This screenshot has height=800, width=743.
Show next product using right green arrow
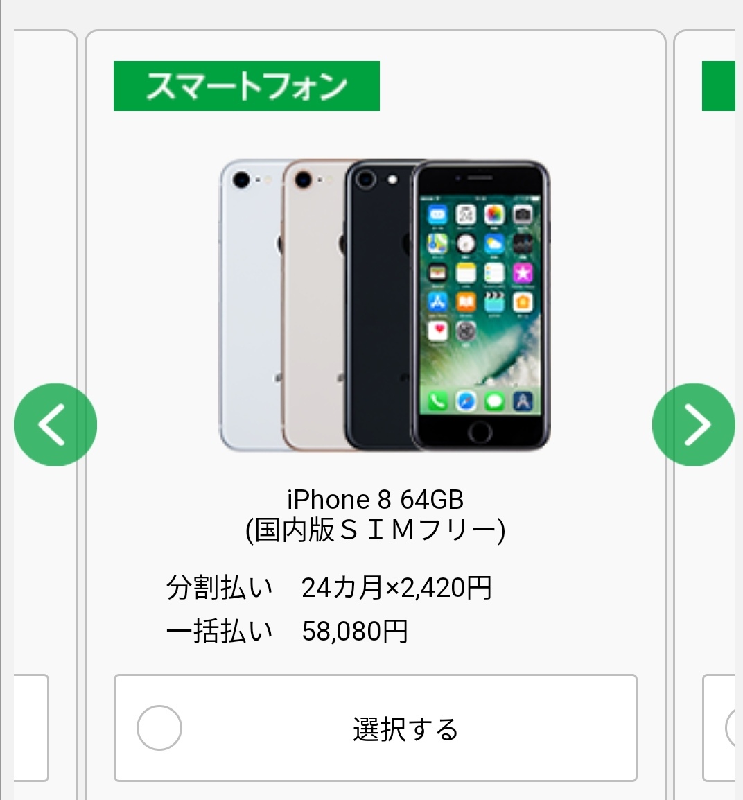point(694,424)
